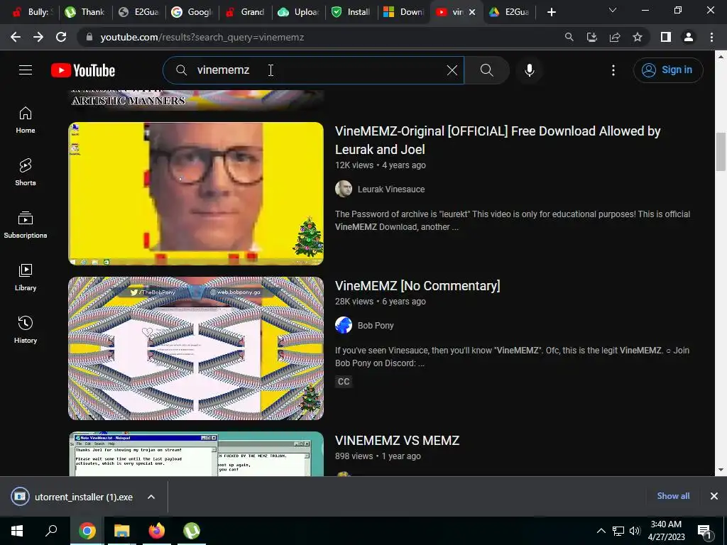Open Shorts in the sidebar
727x545 pixels.
tap(26, 172)
